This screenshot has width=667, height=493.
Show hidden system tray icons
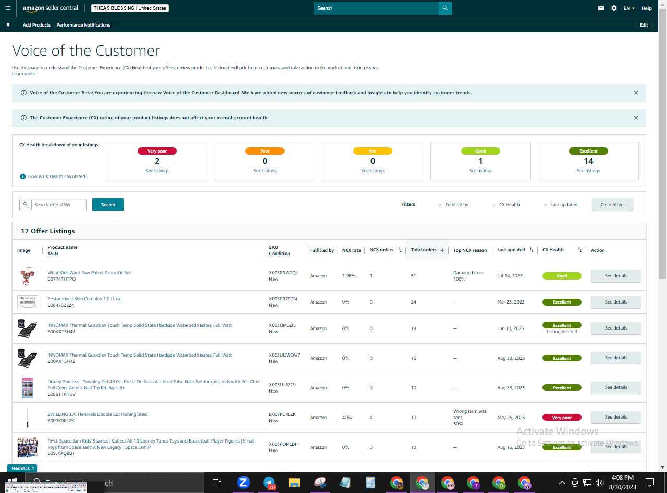[x=562, y=483]
